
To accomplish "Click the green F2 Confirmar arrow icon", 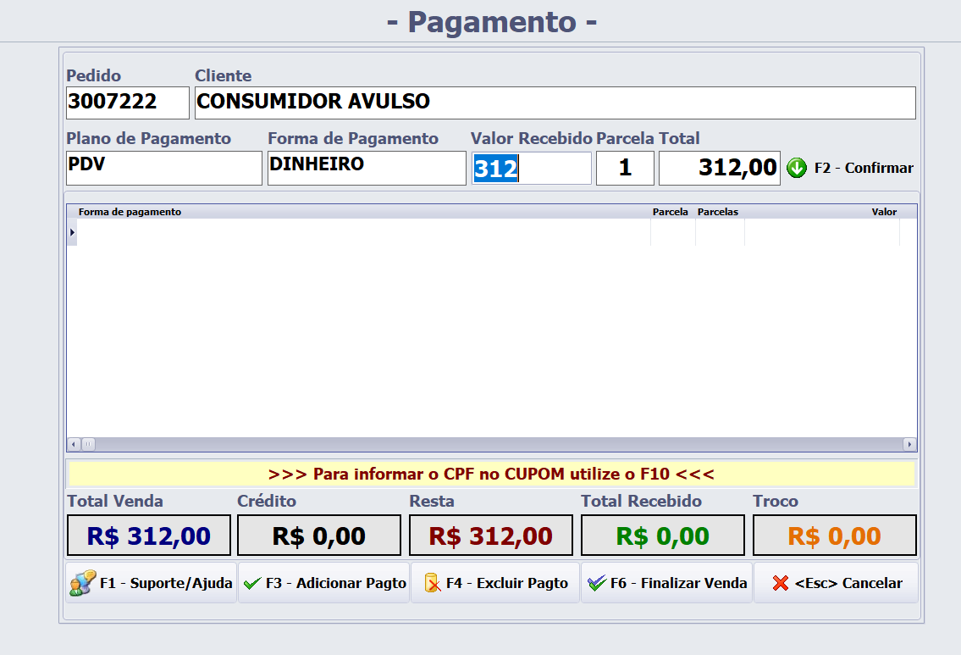I will [796, 168].
